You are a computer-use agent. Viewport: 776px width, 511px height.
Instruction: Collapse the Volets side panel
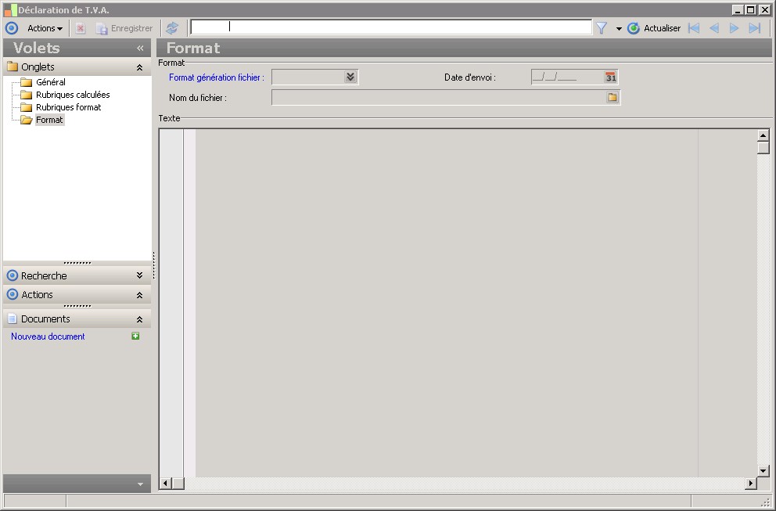coord(140,48)
